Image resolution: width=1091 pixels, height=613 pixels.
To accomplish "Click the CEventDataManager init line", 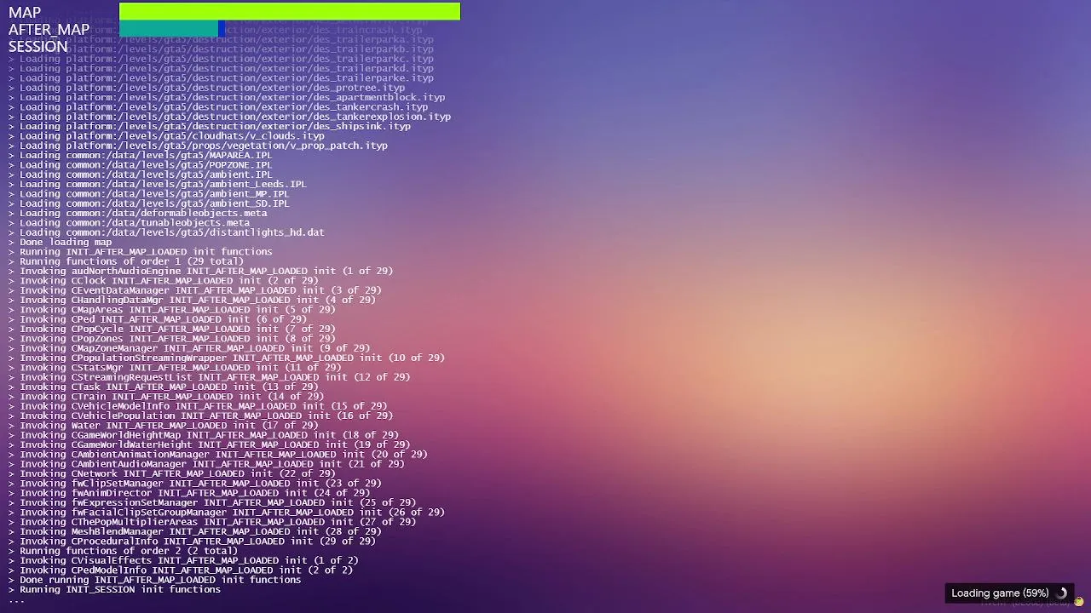I will 195,290.
